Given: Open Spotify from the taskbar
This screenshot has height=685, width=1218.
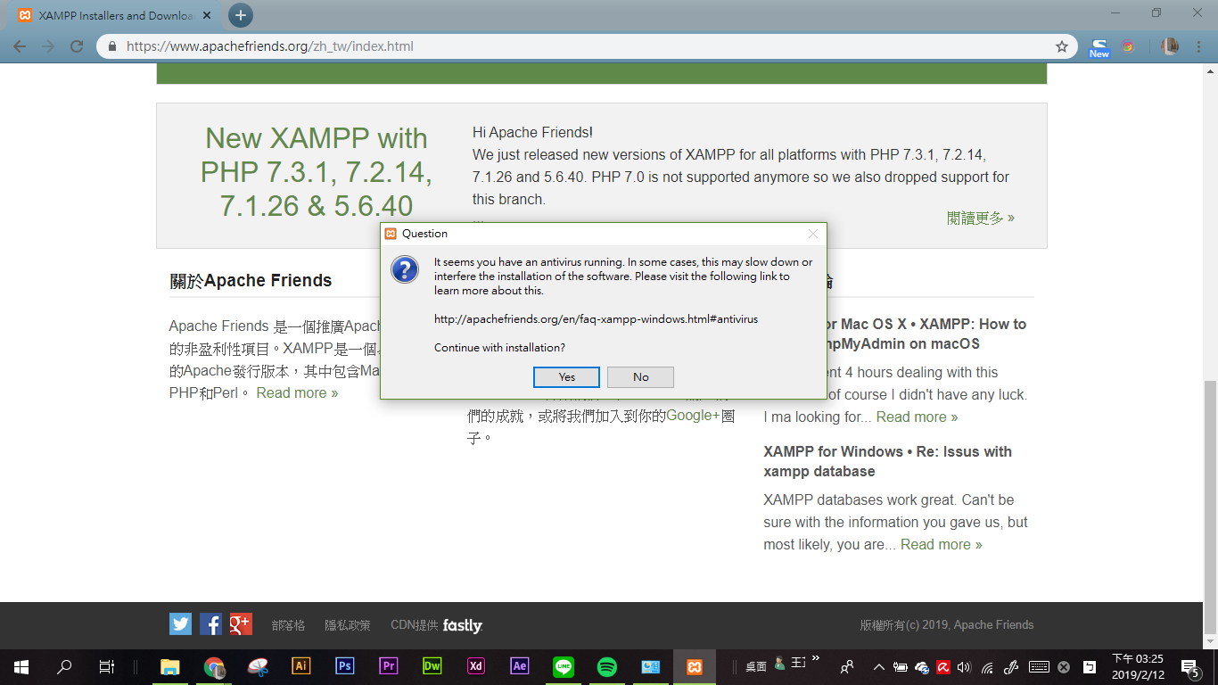Looking at the screenshot, I should coord(606,666).
